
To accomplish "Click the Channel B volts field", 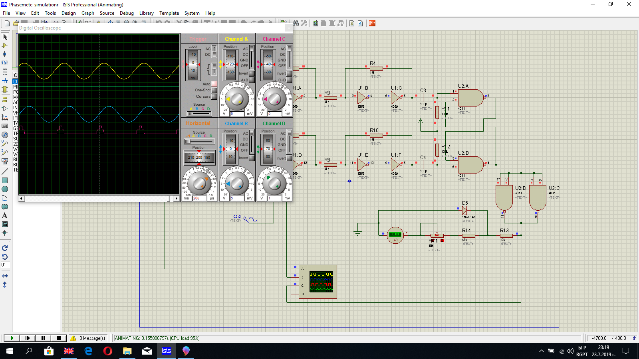I will (236, 198).
